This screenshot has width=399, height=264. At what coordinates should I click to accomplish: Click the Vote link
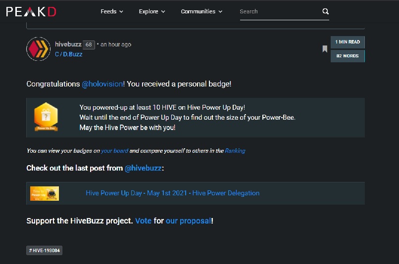[143, 221]
